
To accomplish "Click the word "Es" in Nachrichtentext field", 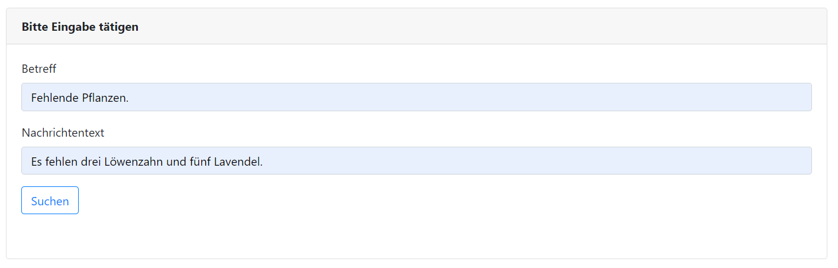I will click(37, 161).
